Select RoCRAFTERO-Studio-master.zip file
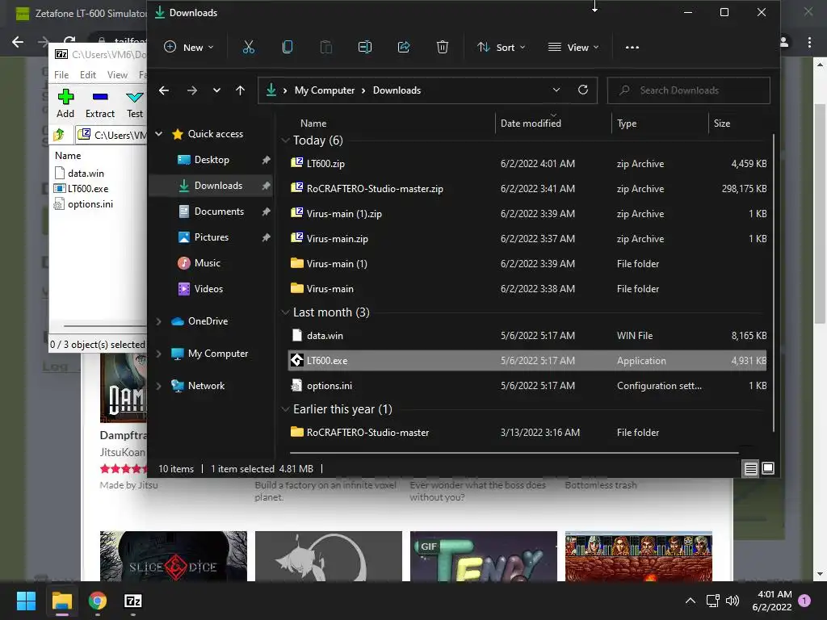827x620 pixels. pyautogui.click(x=527, y=189)
